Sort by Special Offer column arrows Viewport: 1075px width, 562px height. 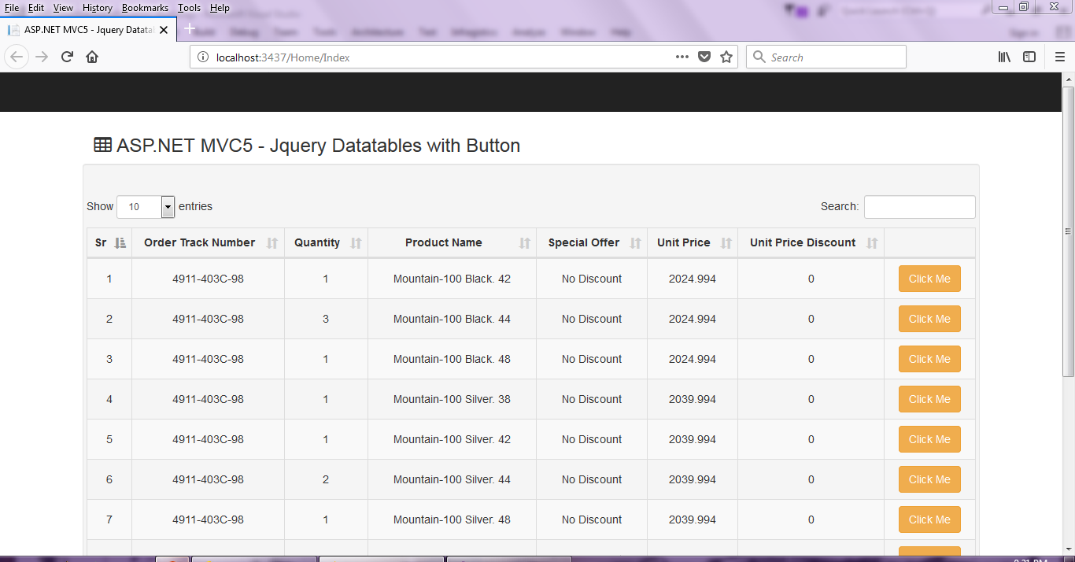pyautogui.click(x=636, y=243)
